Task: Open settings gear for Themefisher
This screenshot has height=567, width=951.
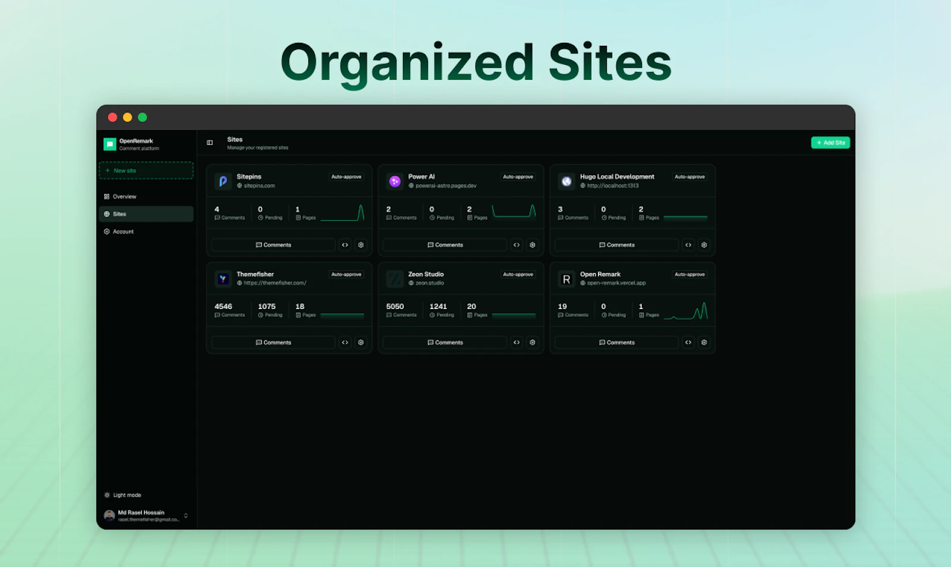Action: (x=361, y=342)
